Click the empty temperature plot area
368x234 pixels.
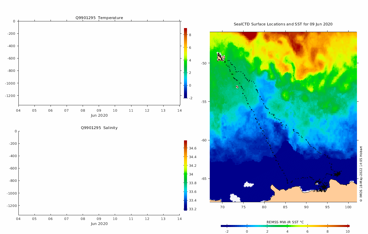click(x=99, y=63)
